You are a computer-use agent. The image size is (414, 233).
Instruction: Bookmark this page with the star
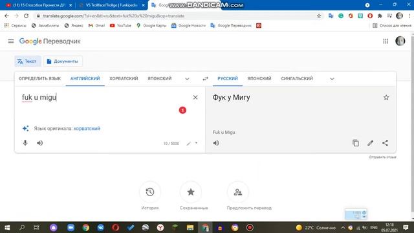(319, 16)
